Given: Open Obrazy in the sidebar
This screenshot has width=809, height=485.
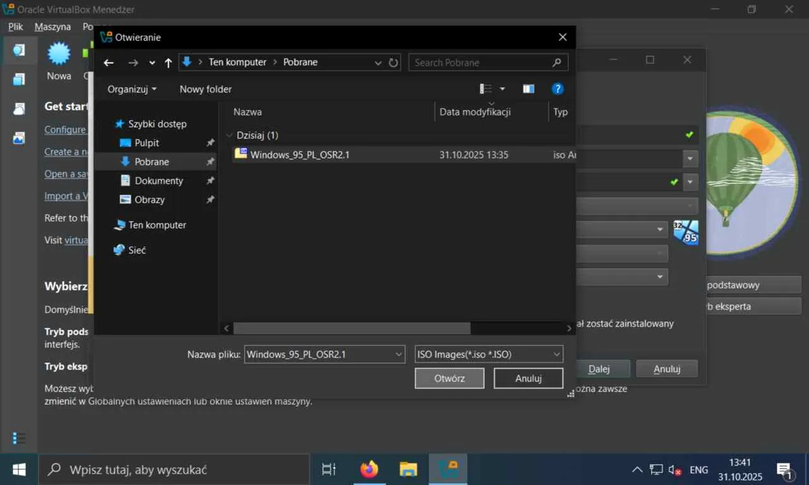Looking at the screenshot, I should tap(149, 200).
